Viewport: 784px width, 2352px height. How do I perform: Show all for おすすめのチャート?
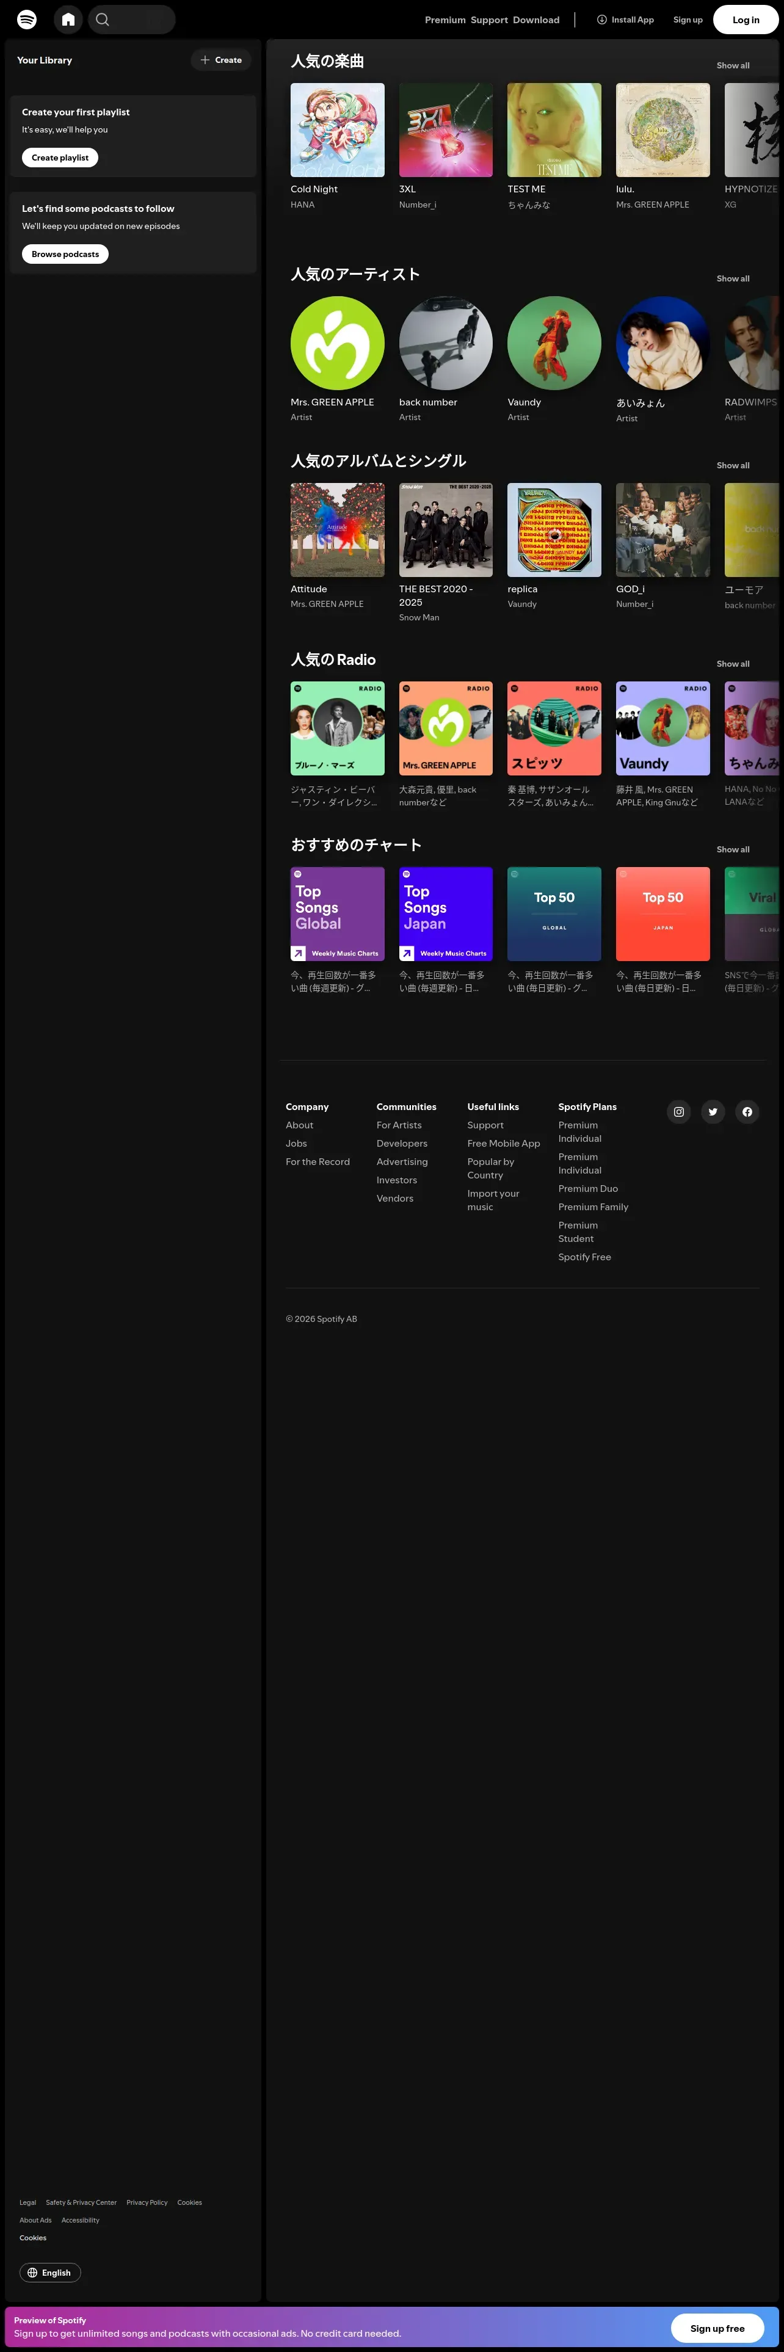733,849
